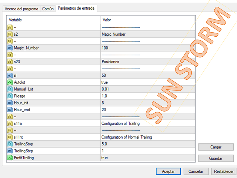Select the double icon beside TrailingStop

[x=10, y=144]
